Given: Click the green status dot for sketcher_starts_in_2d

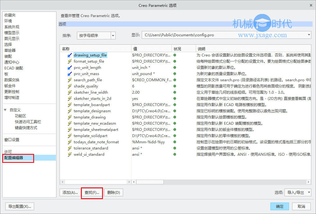Looking at the screenshot, I should pos(175,99).
